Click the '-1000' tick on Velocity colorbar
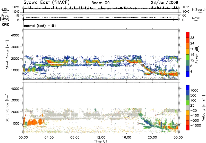Screen dimensions: 206x143 (x=196, y=125)
